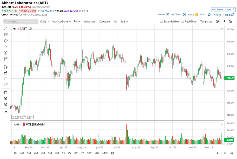Zoom in on the chart
237x159 pixels.
6,99
